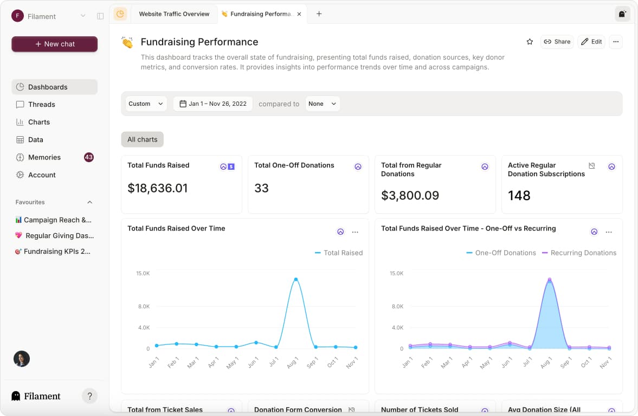
Task: Collapse the Favourites section
Action: click(89, 202)
